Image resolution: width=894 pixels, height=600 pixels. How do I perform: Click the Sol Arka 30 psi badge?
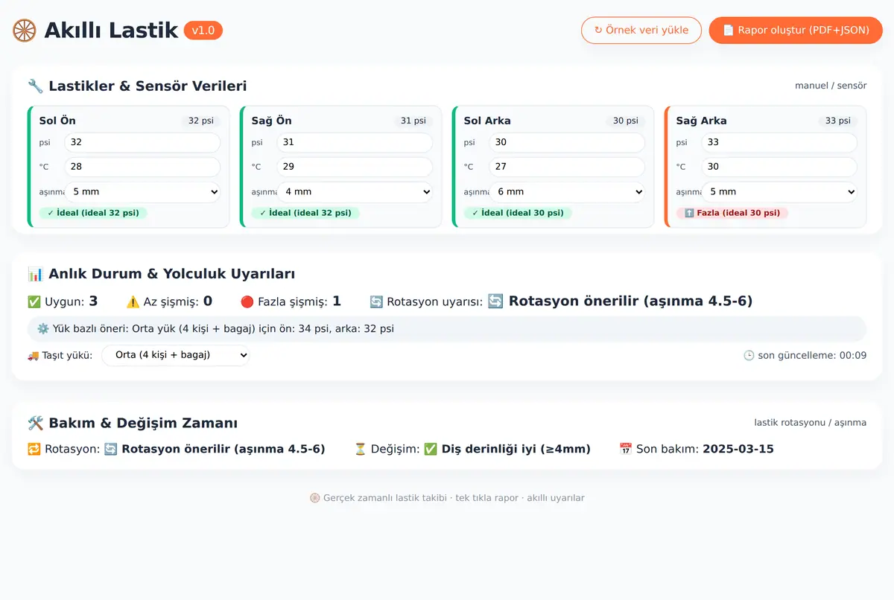626,121
